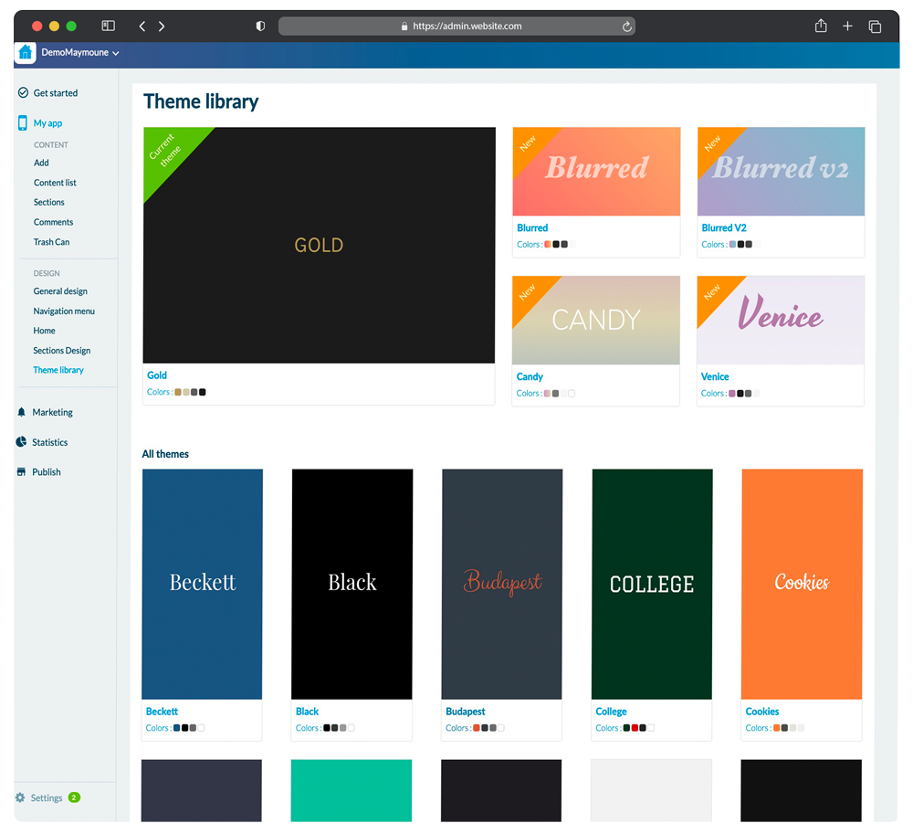This screenshot has height=834, width=913.
Task: Click the Settings gear icon
Action: (20, 797)
